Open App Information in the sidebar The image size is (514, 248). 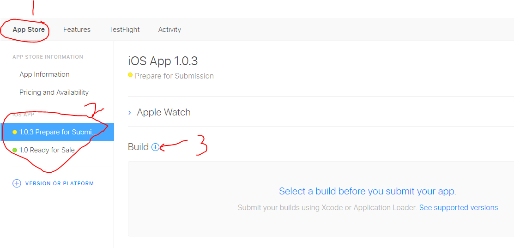44,74
